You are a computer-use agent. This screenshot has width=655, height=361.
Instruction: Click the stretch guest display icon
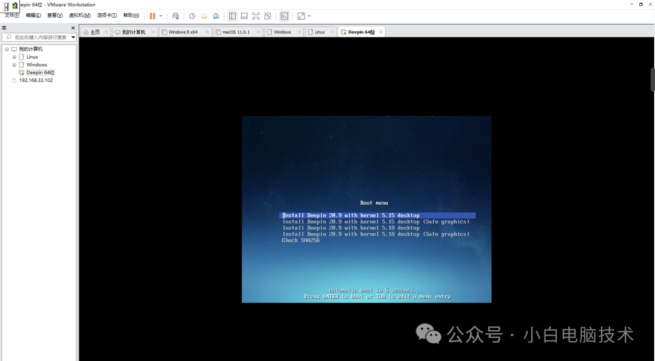point(301,16)
